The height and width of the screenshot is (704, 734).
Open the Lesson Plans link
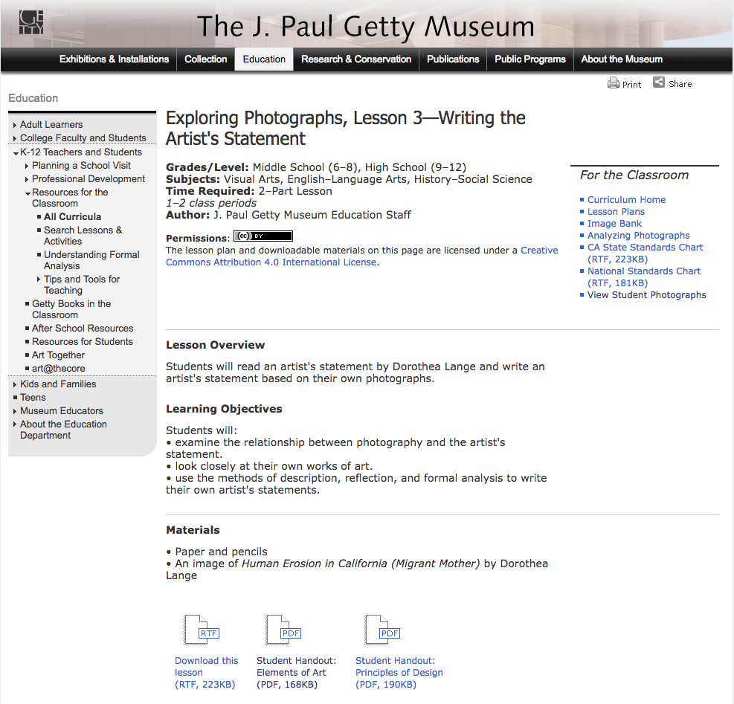coord(616,211)
